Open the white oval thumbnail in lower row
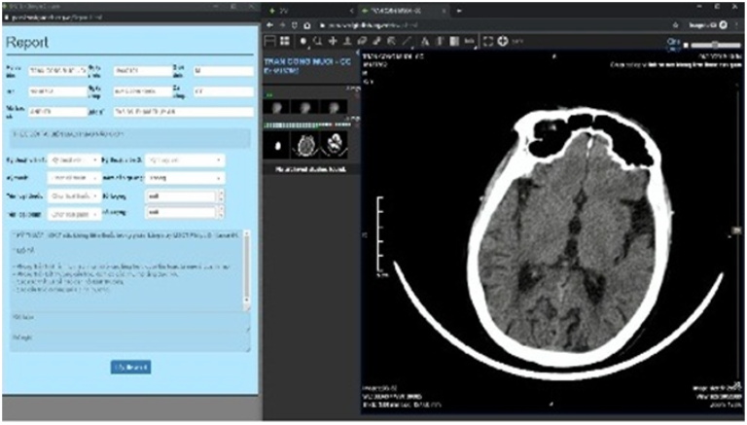 (277, 145)
